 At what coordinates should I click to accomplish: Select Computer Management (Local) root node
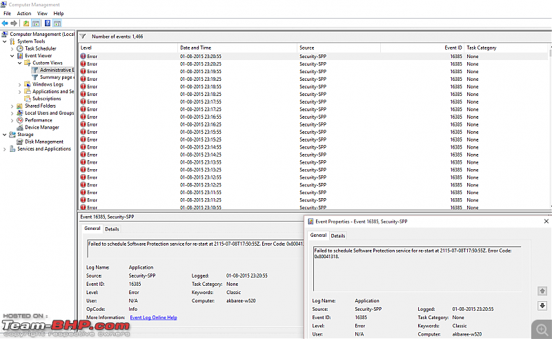point(42,35)
